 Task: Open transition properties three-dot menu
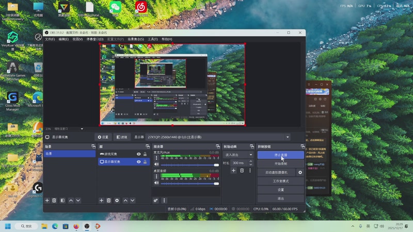pos(250,171)
